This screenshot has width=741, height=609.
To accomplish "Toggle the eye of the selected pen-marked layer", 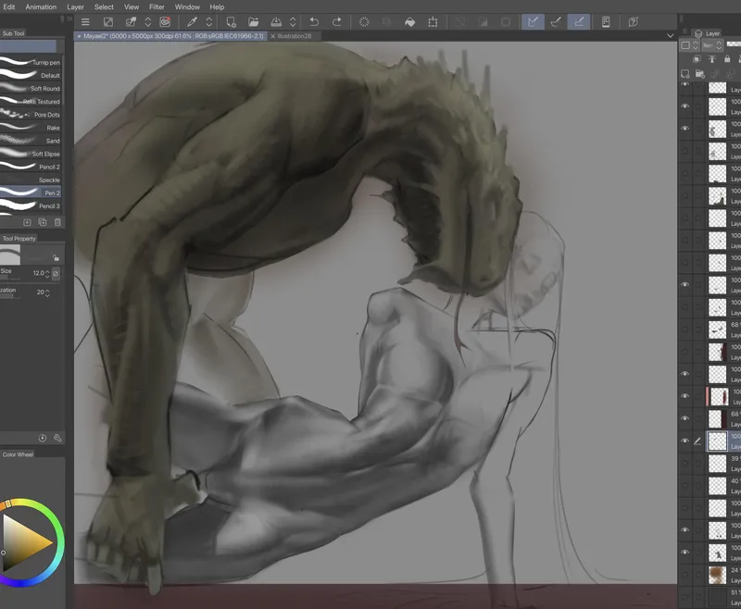I will [684, 441].
